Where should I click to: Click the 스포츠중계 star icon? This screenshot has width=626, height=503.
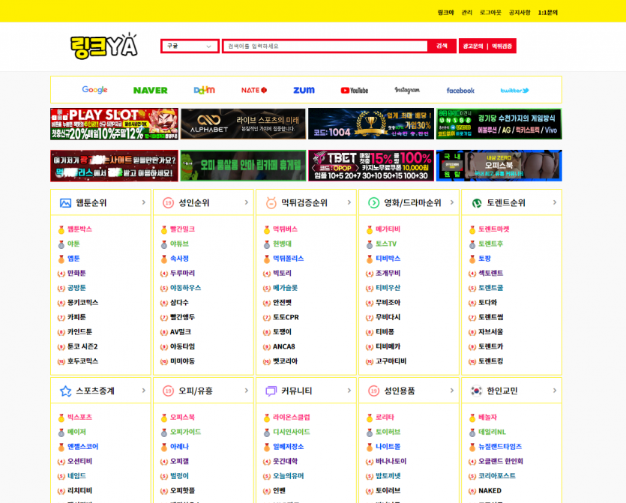coord(66,391)
